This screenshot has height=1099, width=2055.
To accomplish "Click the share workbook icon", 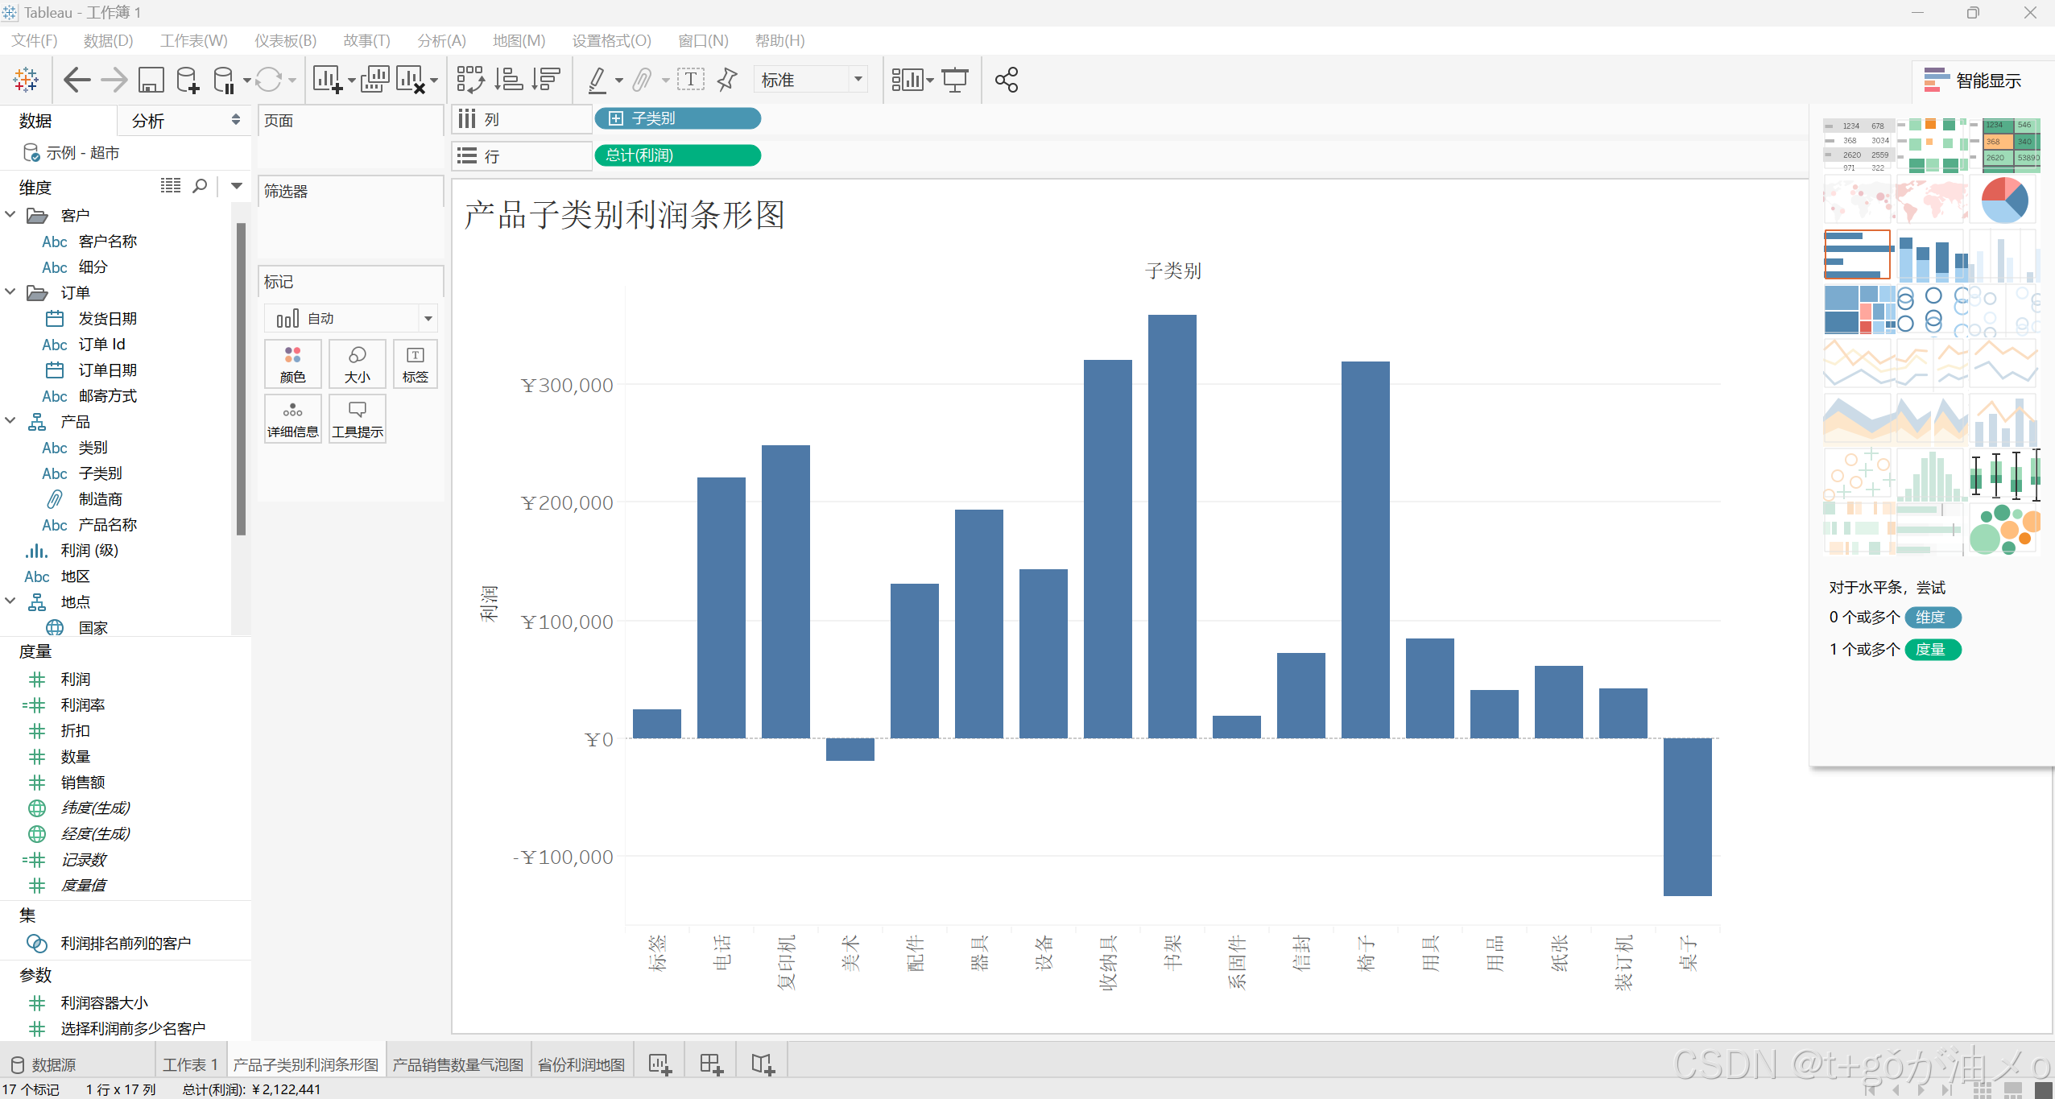I will [x=1007, y=80].
